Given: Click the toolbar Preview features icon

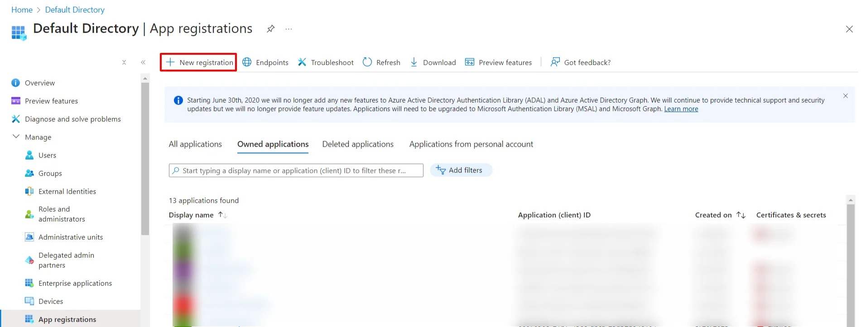Looking at the screenshot, I should (470, 62).
